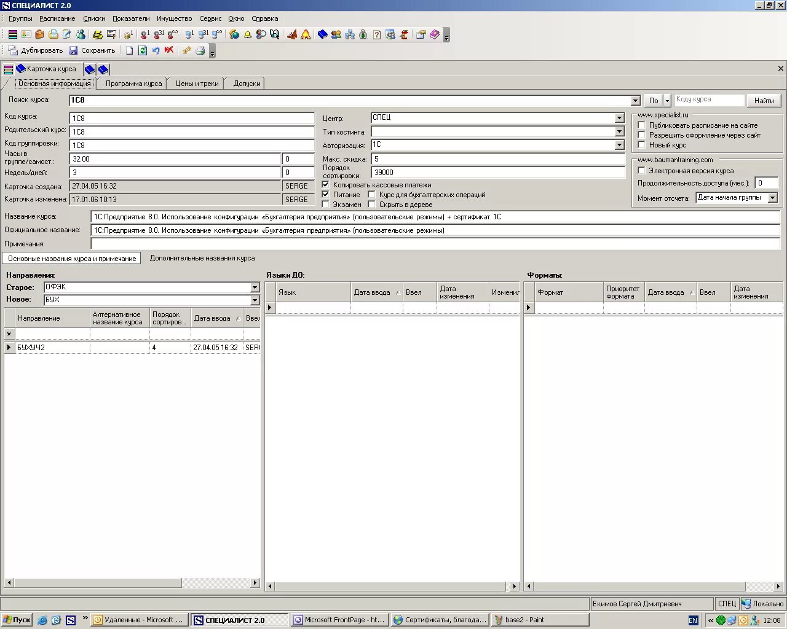Click the campfire toolbar icon
The image size is (787, 629).
click(x=305, y=34)
